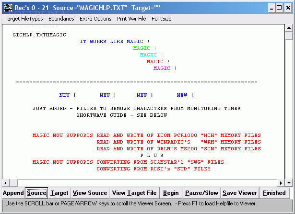Click the 'GICHLP.TXTOMAGIC' text line

(39, 35)
